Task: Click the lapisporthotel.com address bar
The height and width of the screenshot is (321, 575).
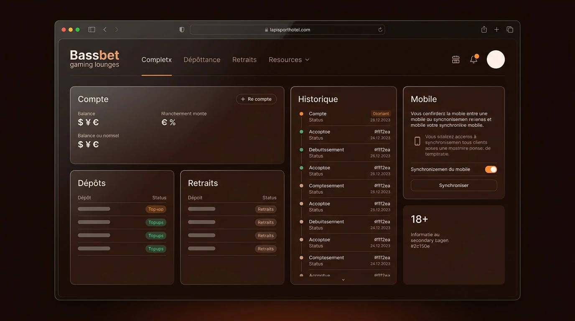Action: click(x=287, y=30)
